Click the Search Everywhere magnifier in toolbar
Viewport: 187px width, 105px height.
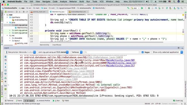[x=181, y=8]
